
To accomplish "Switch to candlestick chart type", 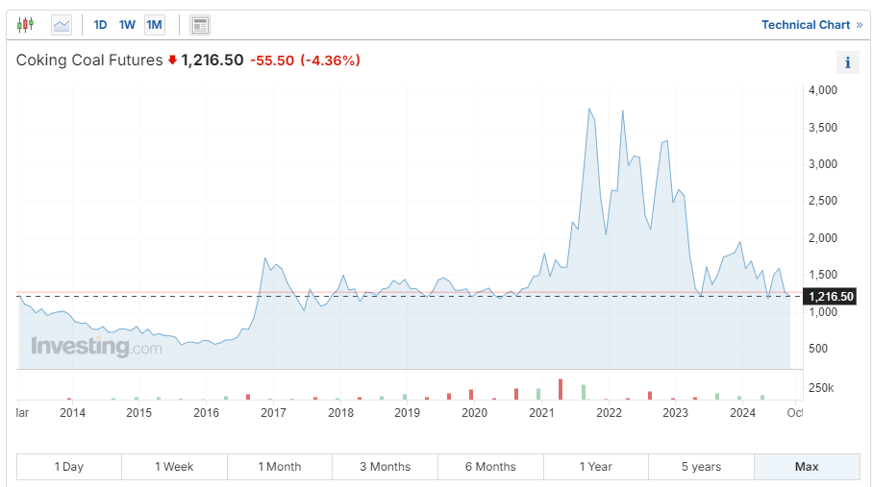I will tap(25, 25).
